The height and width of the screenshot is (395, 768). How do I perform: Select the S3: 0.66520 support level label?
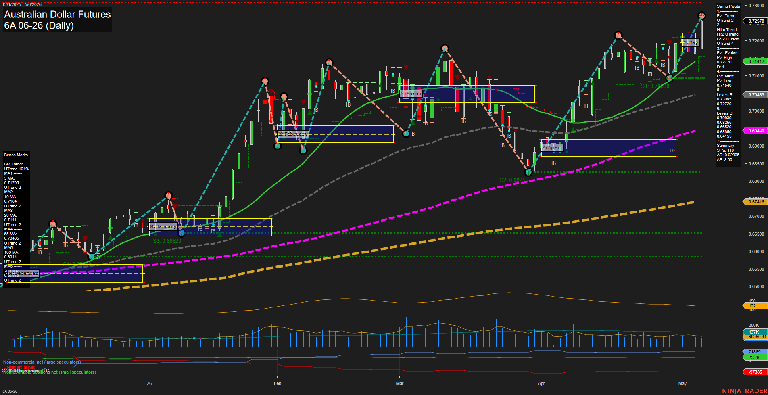click(167, 241)
